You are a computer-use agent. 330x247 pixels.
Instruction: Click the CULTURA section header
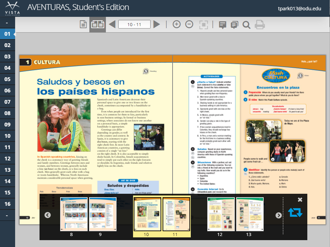pyautogui.click(x=47, y=62)
